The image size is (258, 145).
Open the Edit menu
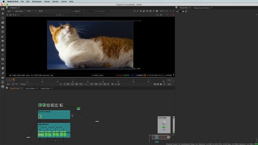coord(28,2)
